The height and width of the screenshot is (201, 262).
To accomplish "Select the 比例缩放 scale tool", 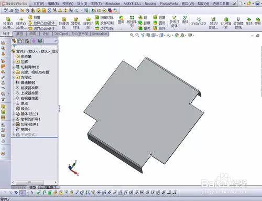I will pyautogui.click(x=226, y=23).
